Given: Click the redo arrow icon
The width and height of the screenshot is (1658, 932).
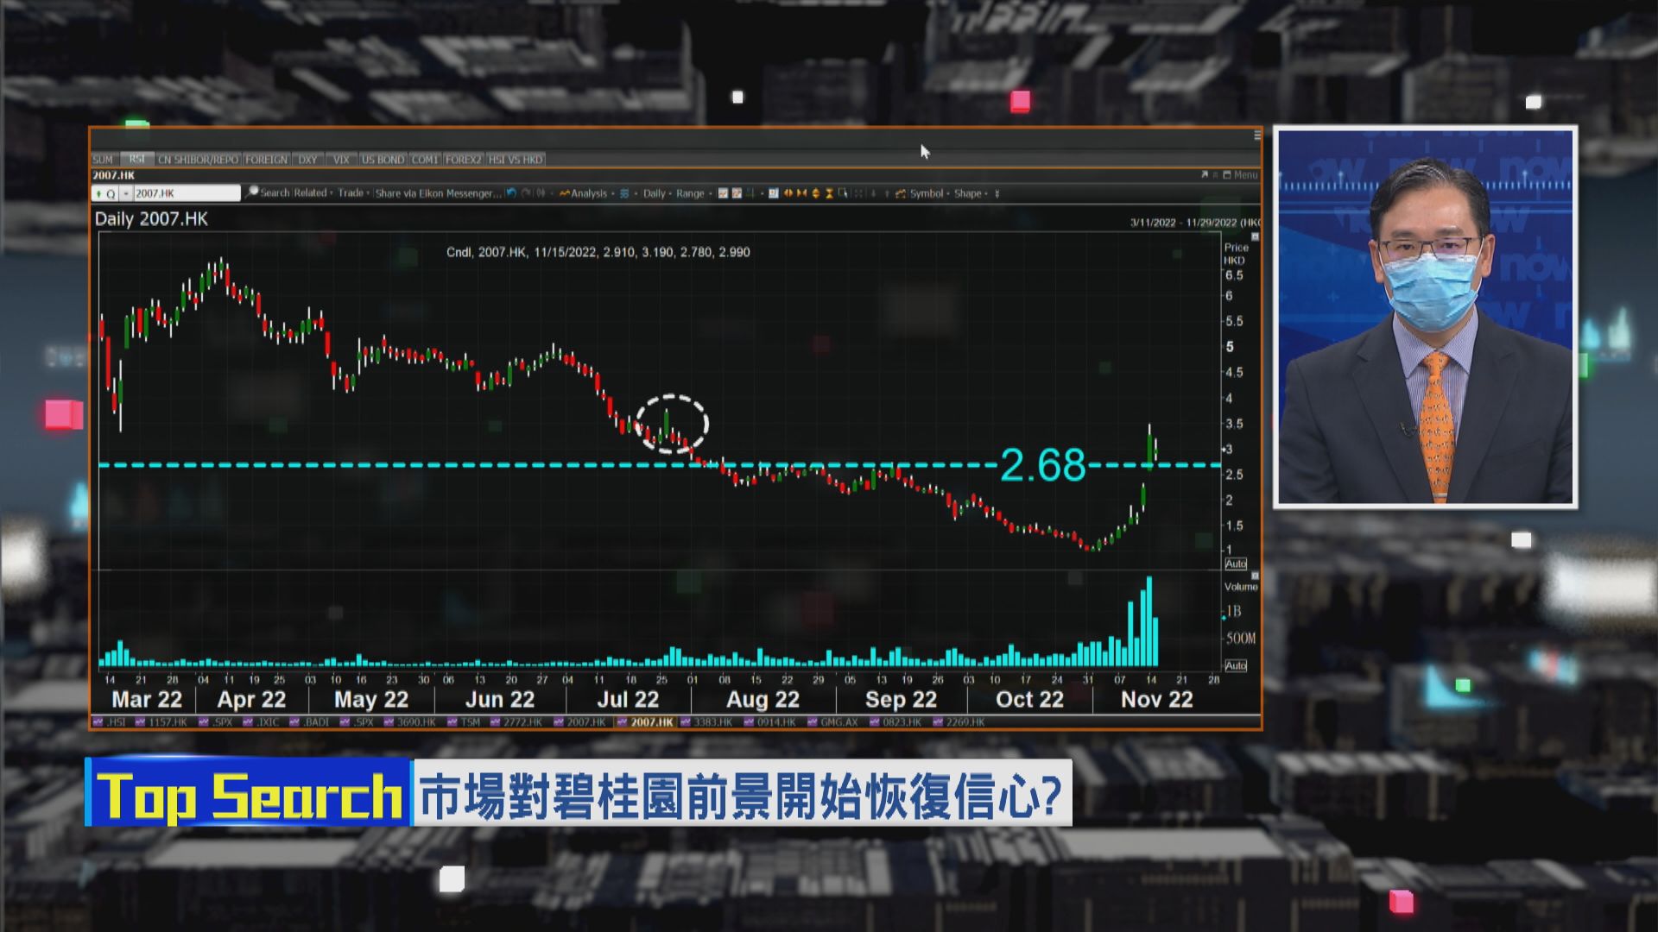Looking at the screenshot, I should tap(525, 193).
